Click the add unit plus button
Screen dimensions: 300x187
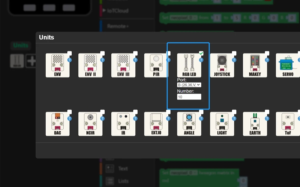[32, 61]
